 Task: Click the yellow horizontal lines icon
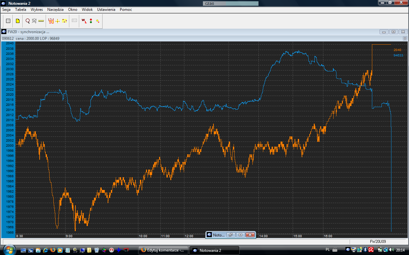click(65, 21)
